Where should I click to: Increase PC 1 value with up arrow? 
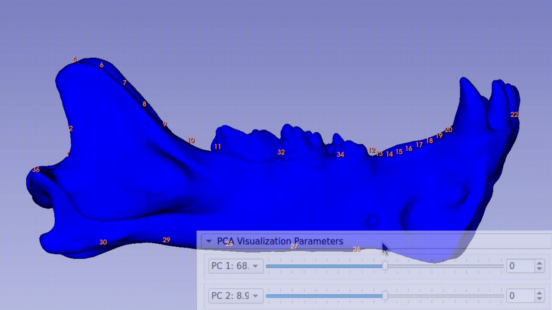coord(539,263)
